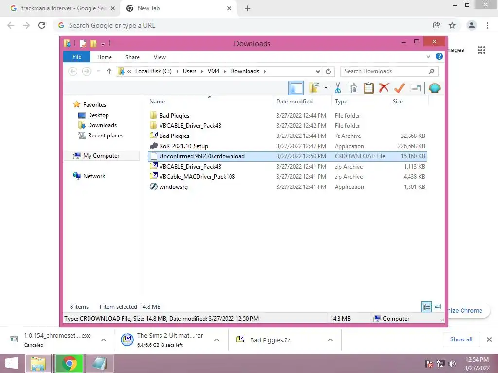Select My Computer in navigation pane
The width and height of the screenshot is (498, 373).
click(x=101, y=156)
